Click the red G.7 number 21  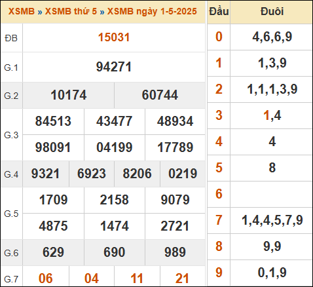coord(182,278)
